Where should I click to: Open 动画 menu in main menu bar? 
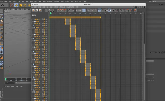click(31, 1)
